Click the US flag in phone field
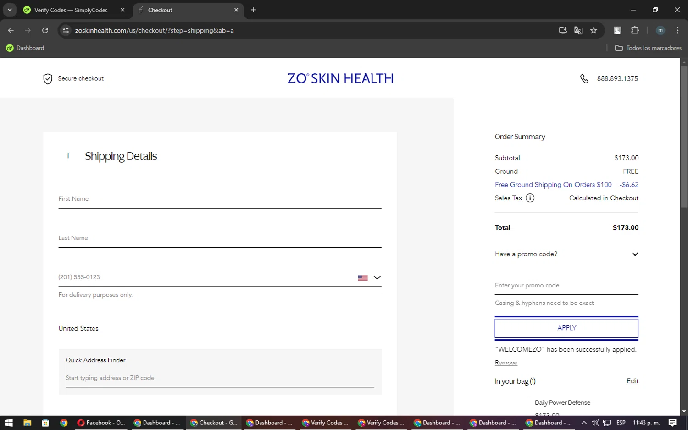688x430 pixels. 363,278
